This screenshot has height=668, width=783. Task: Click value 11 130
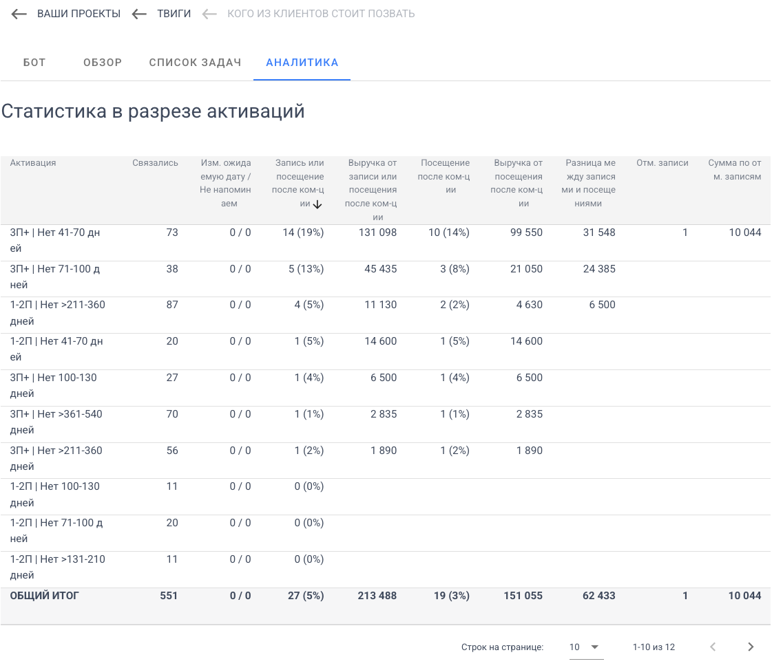(381, 305)
